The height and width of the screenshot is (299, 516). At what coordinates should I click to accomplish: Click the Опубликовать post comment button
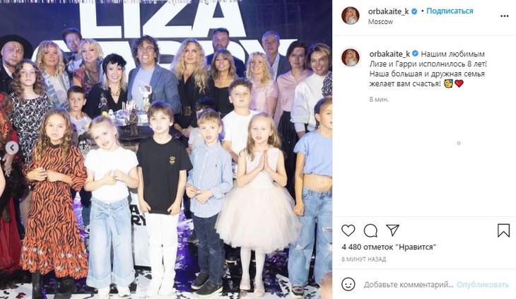(x=483, y=285)
